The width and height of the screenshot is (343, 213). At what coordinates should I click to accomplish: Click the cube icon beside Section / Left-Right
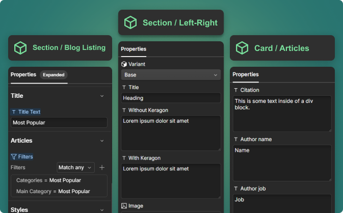(130, 22)
